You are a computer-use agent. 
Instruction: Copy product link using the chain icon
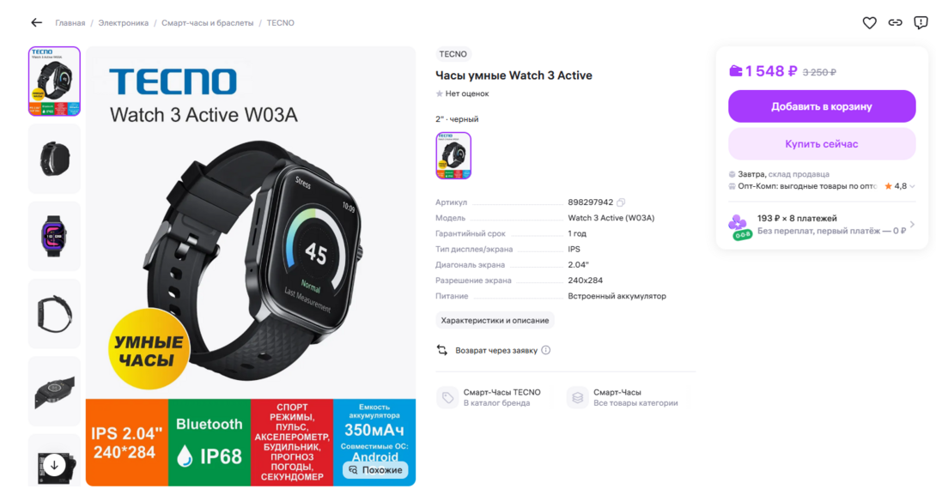895,22
